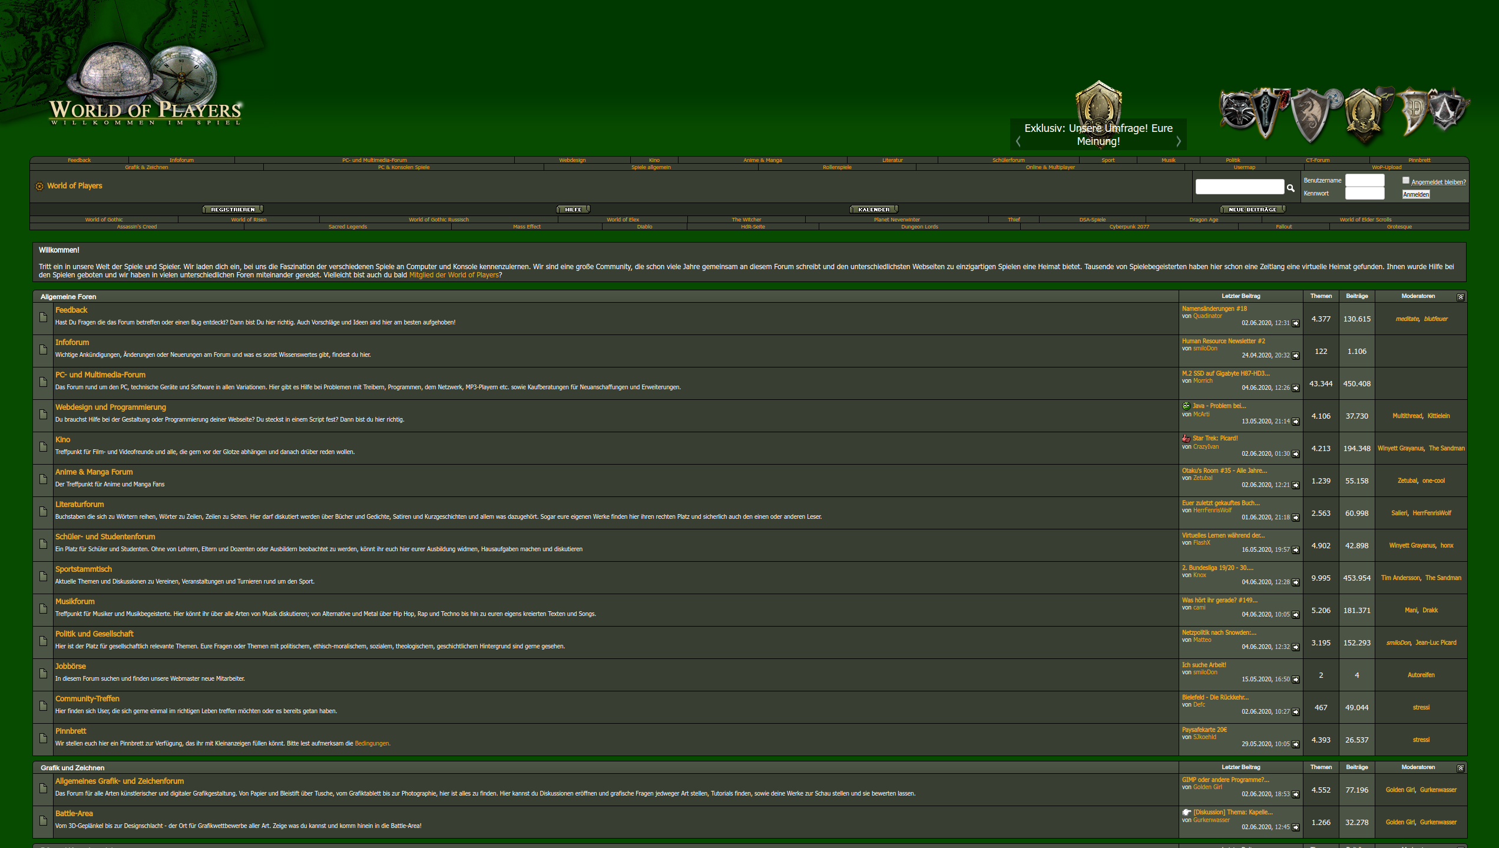
Task: Click the Feedback forum status icon
Action: (43, 317)
